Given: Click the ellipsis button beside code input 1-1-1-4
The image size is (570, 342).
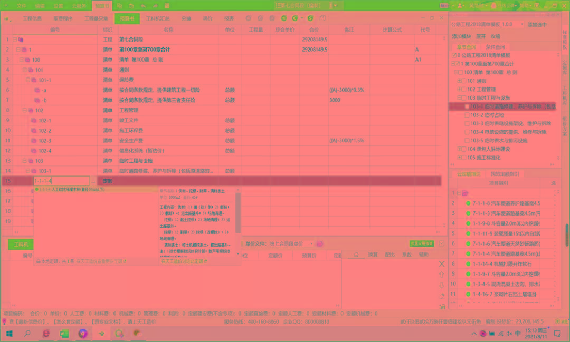Looking at the screenshot, I should click(93, 181).
